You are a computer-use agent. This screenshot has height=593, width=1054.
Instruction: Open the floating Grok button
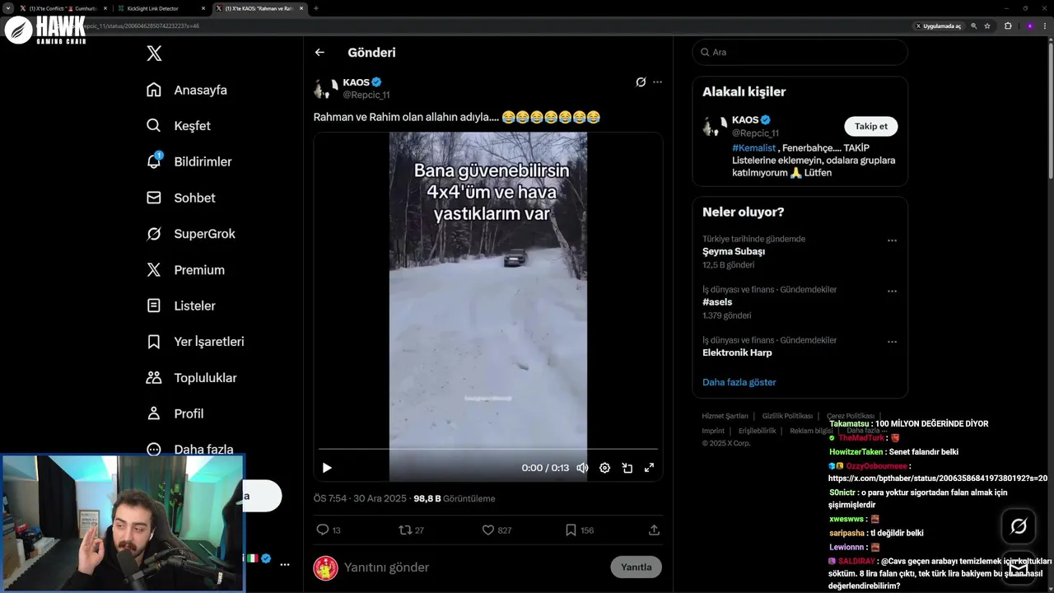tap(1019, 526)
